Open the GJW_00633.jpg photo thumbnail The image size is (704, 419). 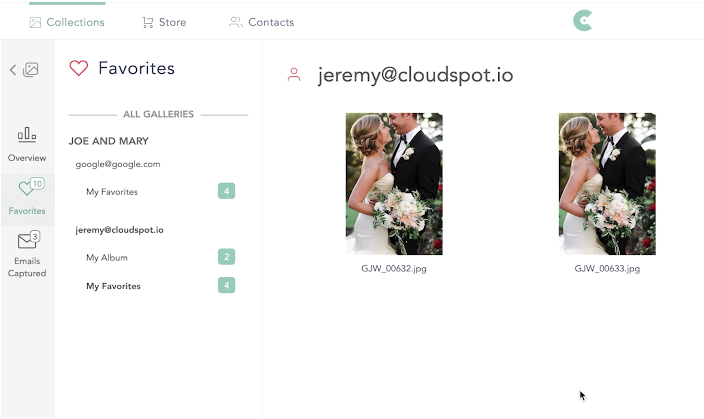(x=607, y=184)
